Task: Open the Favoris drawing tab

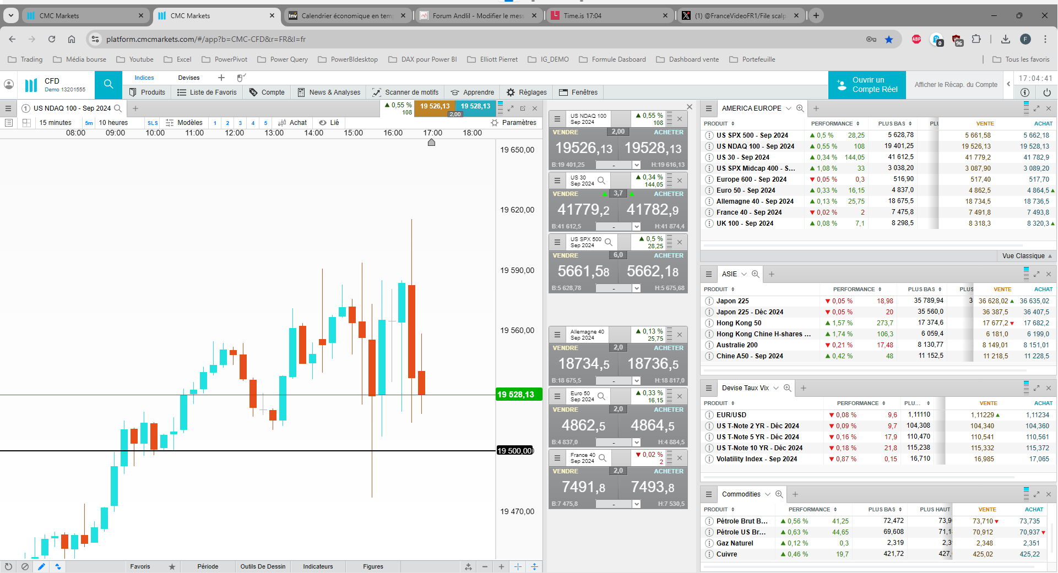Action: pos(140,566)
